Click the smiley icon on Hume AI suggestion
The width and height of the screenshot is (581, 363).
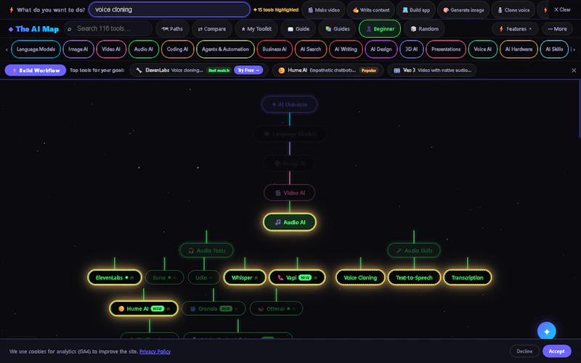tap(282, 70)
